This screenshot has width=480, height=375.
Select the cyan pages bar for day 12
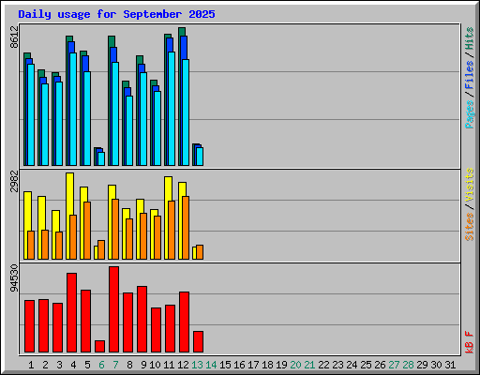pyautogui.click(x=186, y=112)
